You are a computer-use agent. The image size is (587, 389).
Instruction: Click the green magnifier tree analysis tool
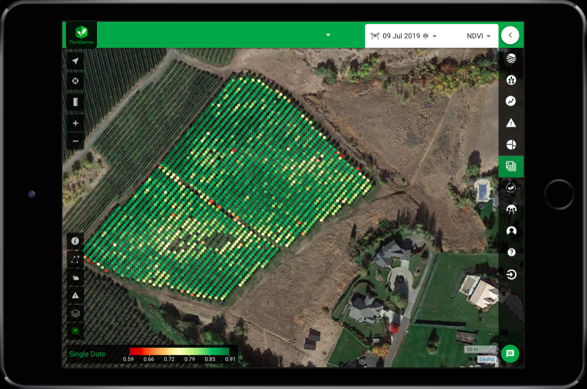click(x=75, y=331)
